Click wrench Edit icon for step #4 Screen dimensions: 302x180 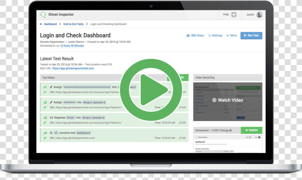[180, 138]
